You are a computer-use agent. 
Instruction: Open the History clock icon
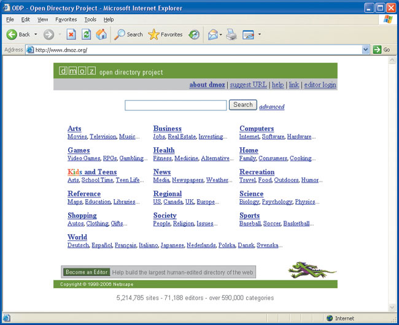(194, 34)
